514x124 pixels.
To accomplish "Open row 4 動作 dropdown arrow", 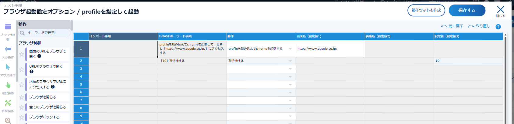I will point(290,77).
